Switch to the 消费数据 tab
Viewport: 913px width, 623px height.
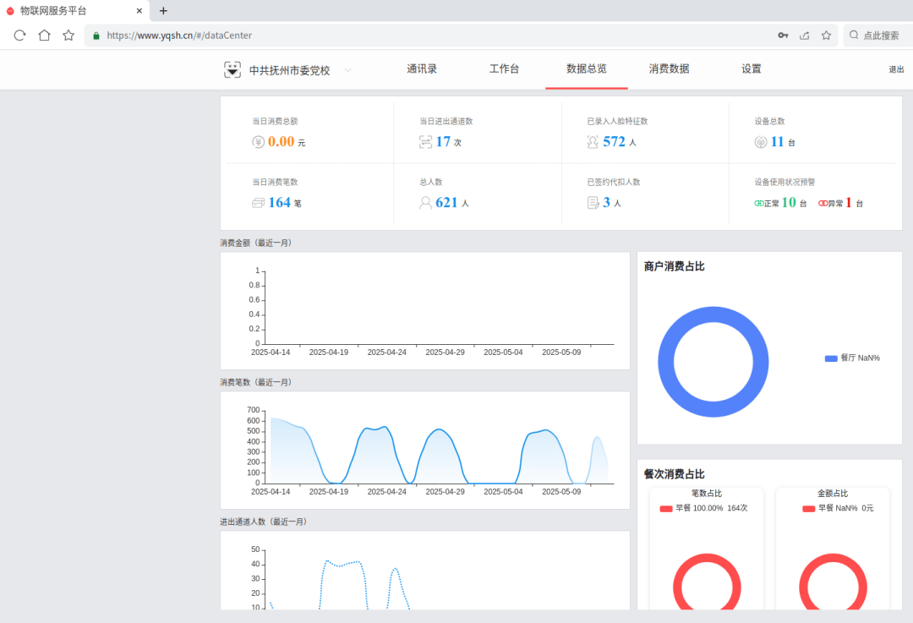pyautogui.click(x=669, y=69)
